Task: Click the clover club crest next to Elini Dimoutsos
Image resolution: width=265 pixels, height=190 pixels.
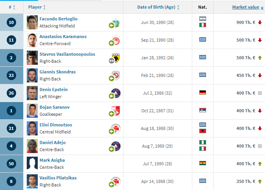Action: point(116,129)
